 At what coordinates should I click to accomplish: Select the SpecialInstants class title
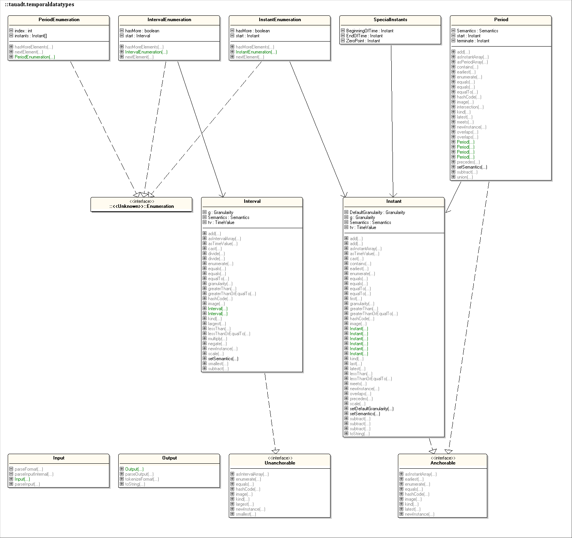point(390,20)
